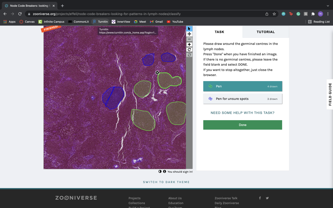Open the gray G extension

pos(306,14)
